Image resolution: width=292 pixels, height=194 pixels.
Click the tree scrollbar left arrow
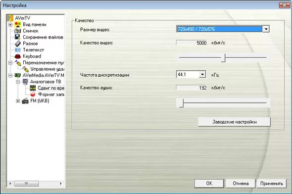click(10, 184)
